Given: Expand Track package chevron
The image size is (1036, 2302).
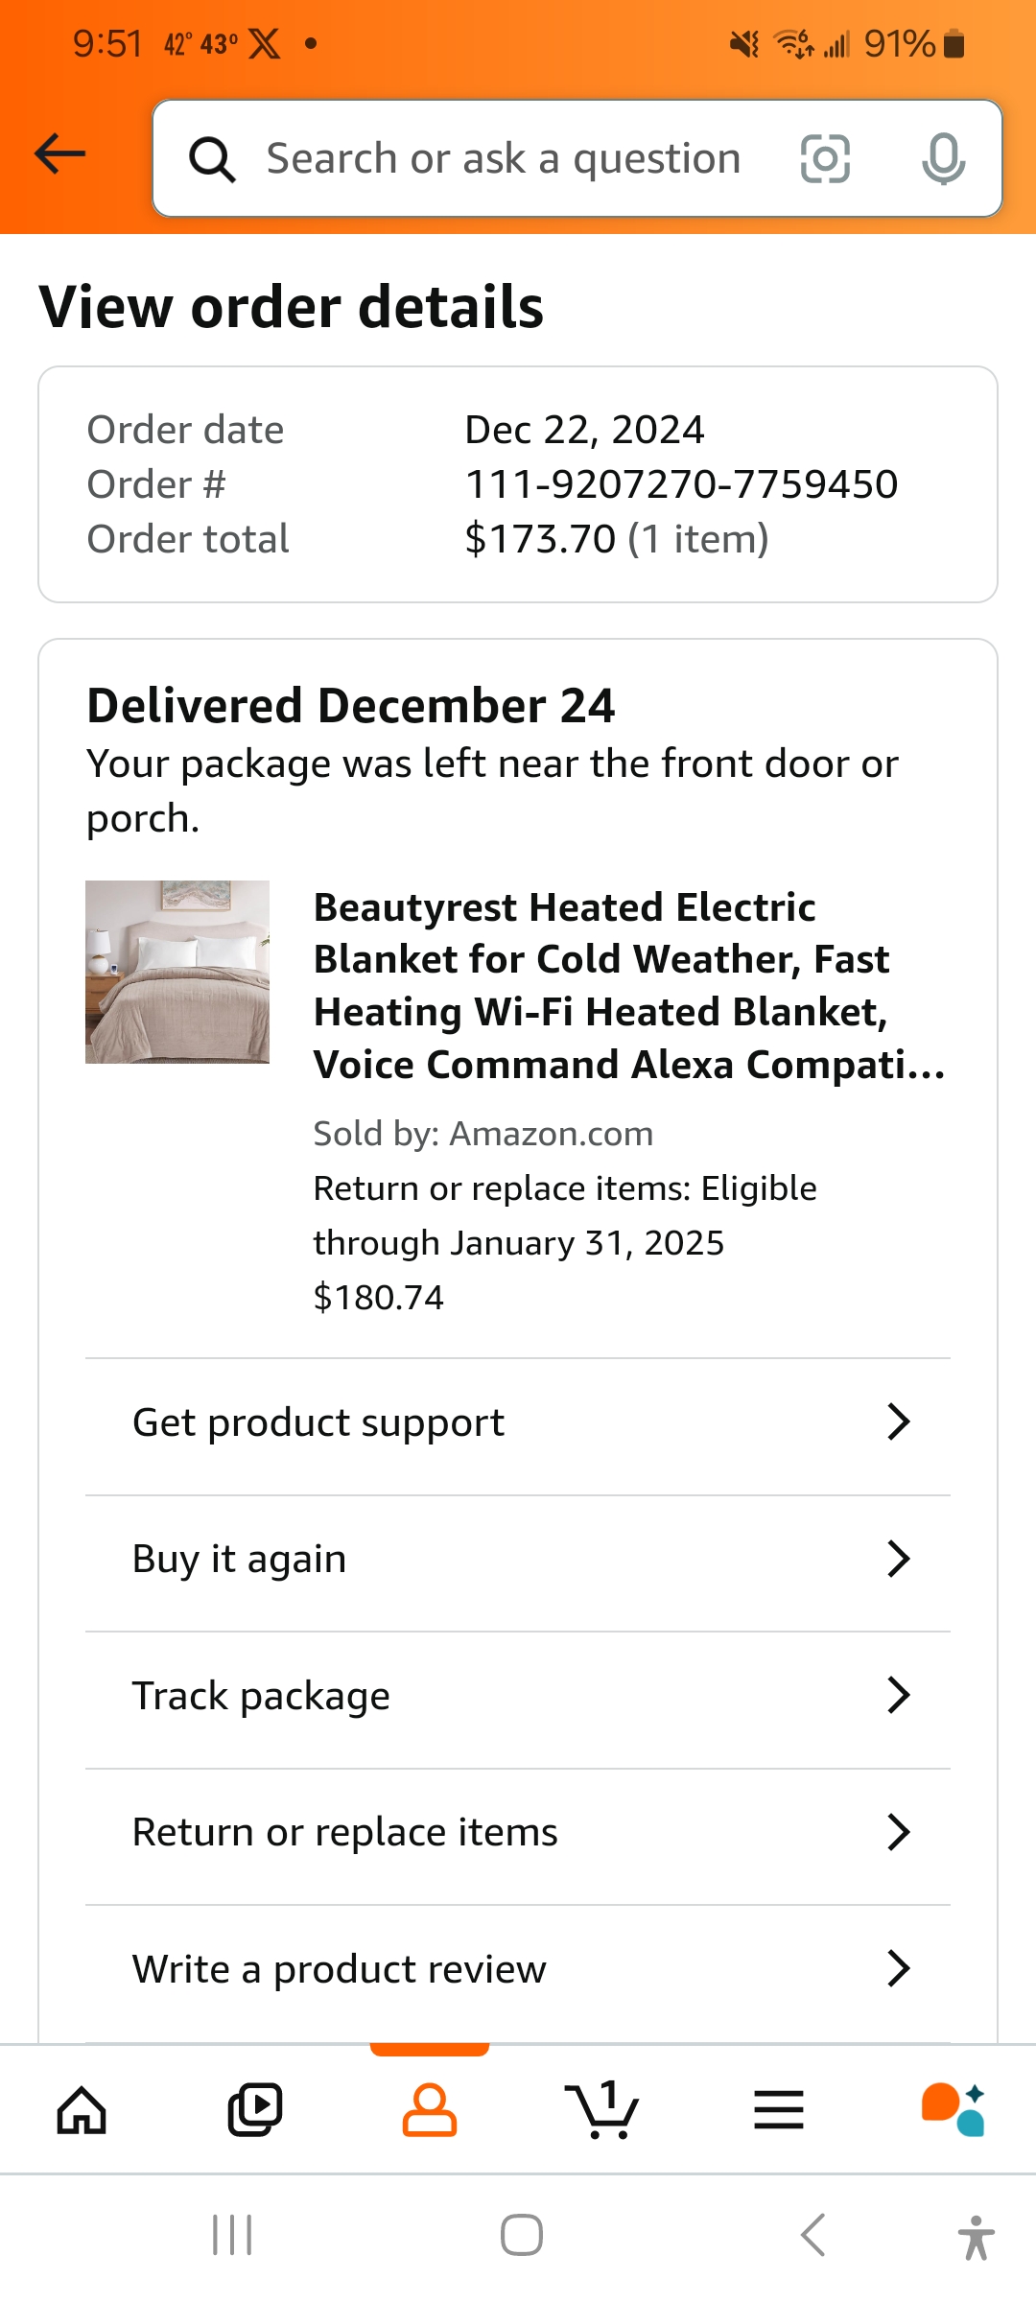Looking at the screenshot, I should coord(898,1695).
